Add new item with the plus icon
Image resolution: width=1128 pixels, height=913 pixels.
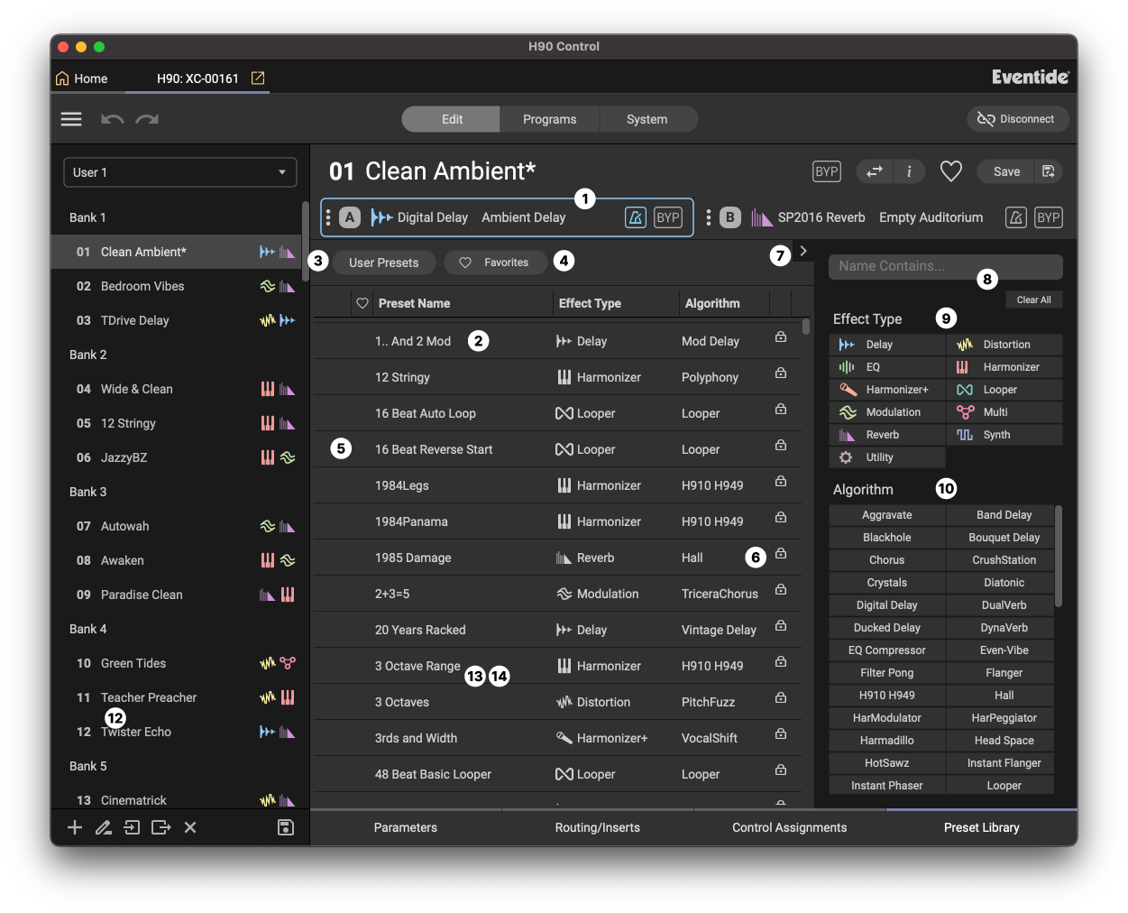(75, 827)
